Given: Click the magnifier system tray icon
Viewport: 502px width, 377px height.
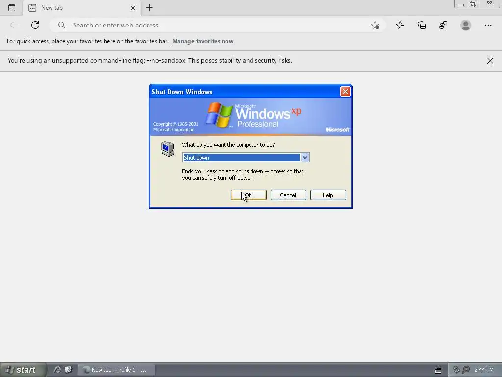Looking at the screenshot, I should pos(466,370).
